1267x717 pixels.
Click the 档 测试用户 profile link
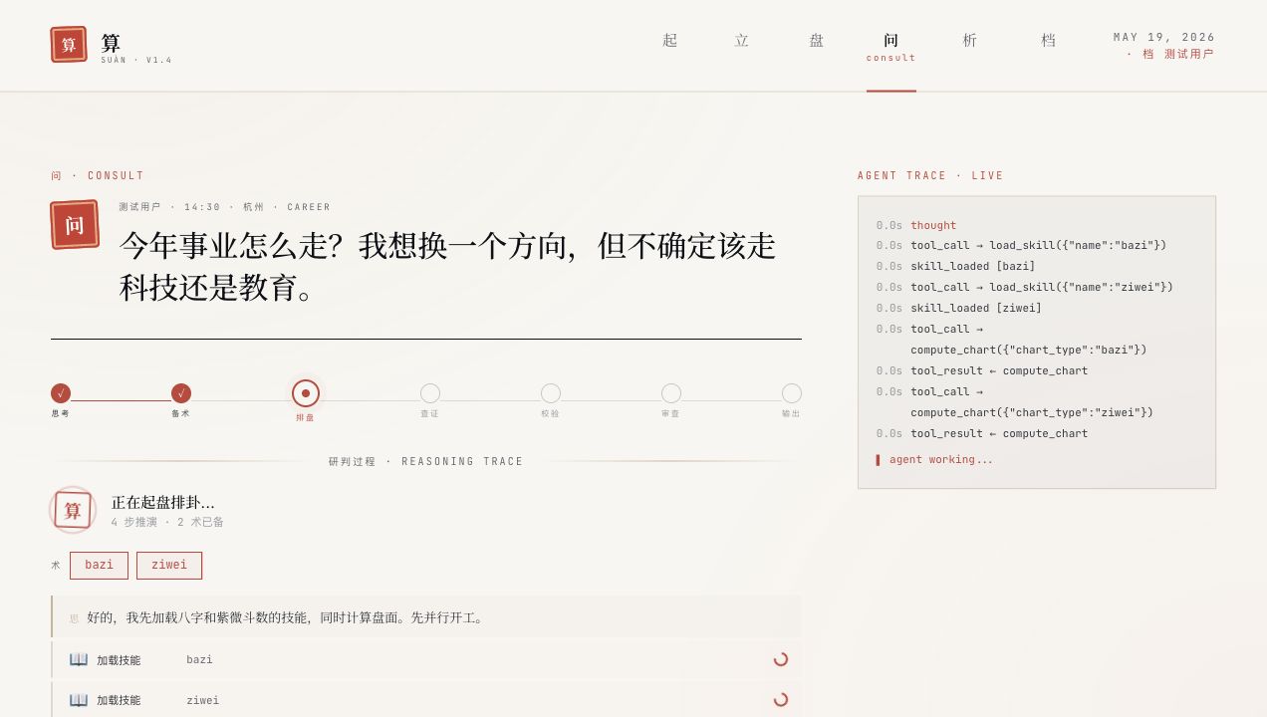point(1170,54)
